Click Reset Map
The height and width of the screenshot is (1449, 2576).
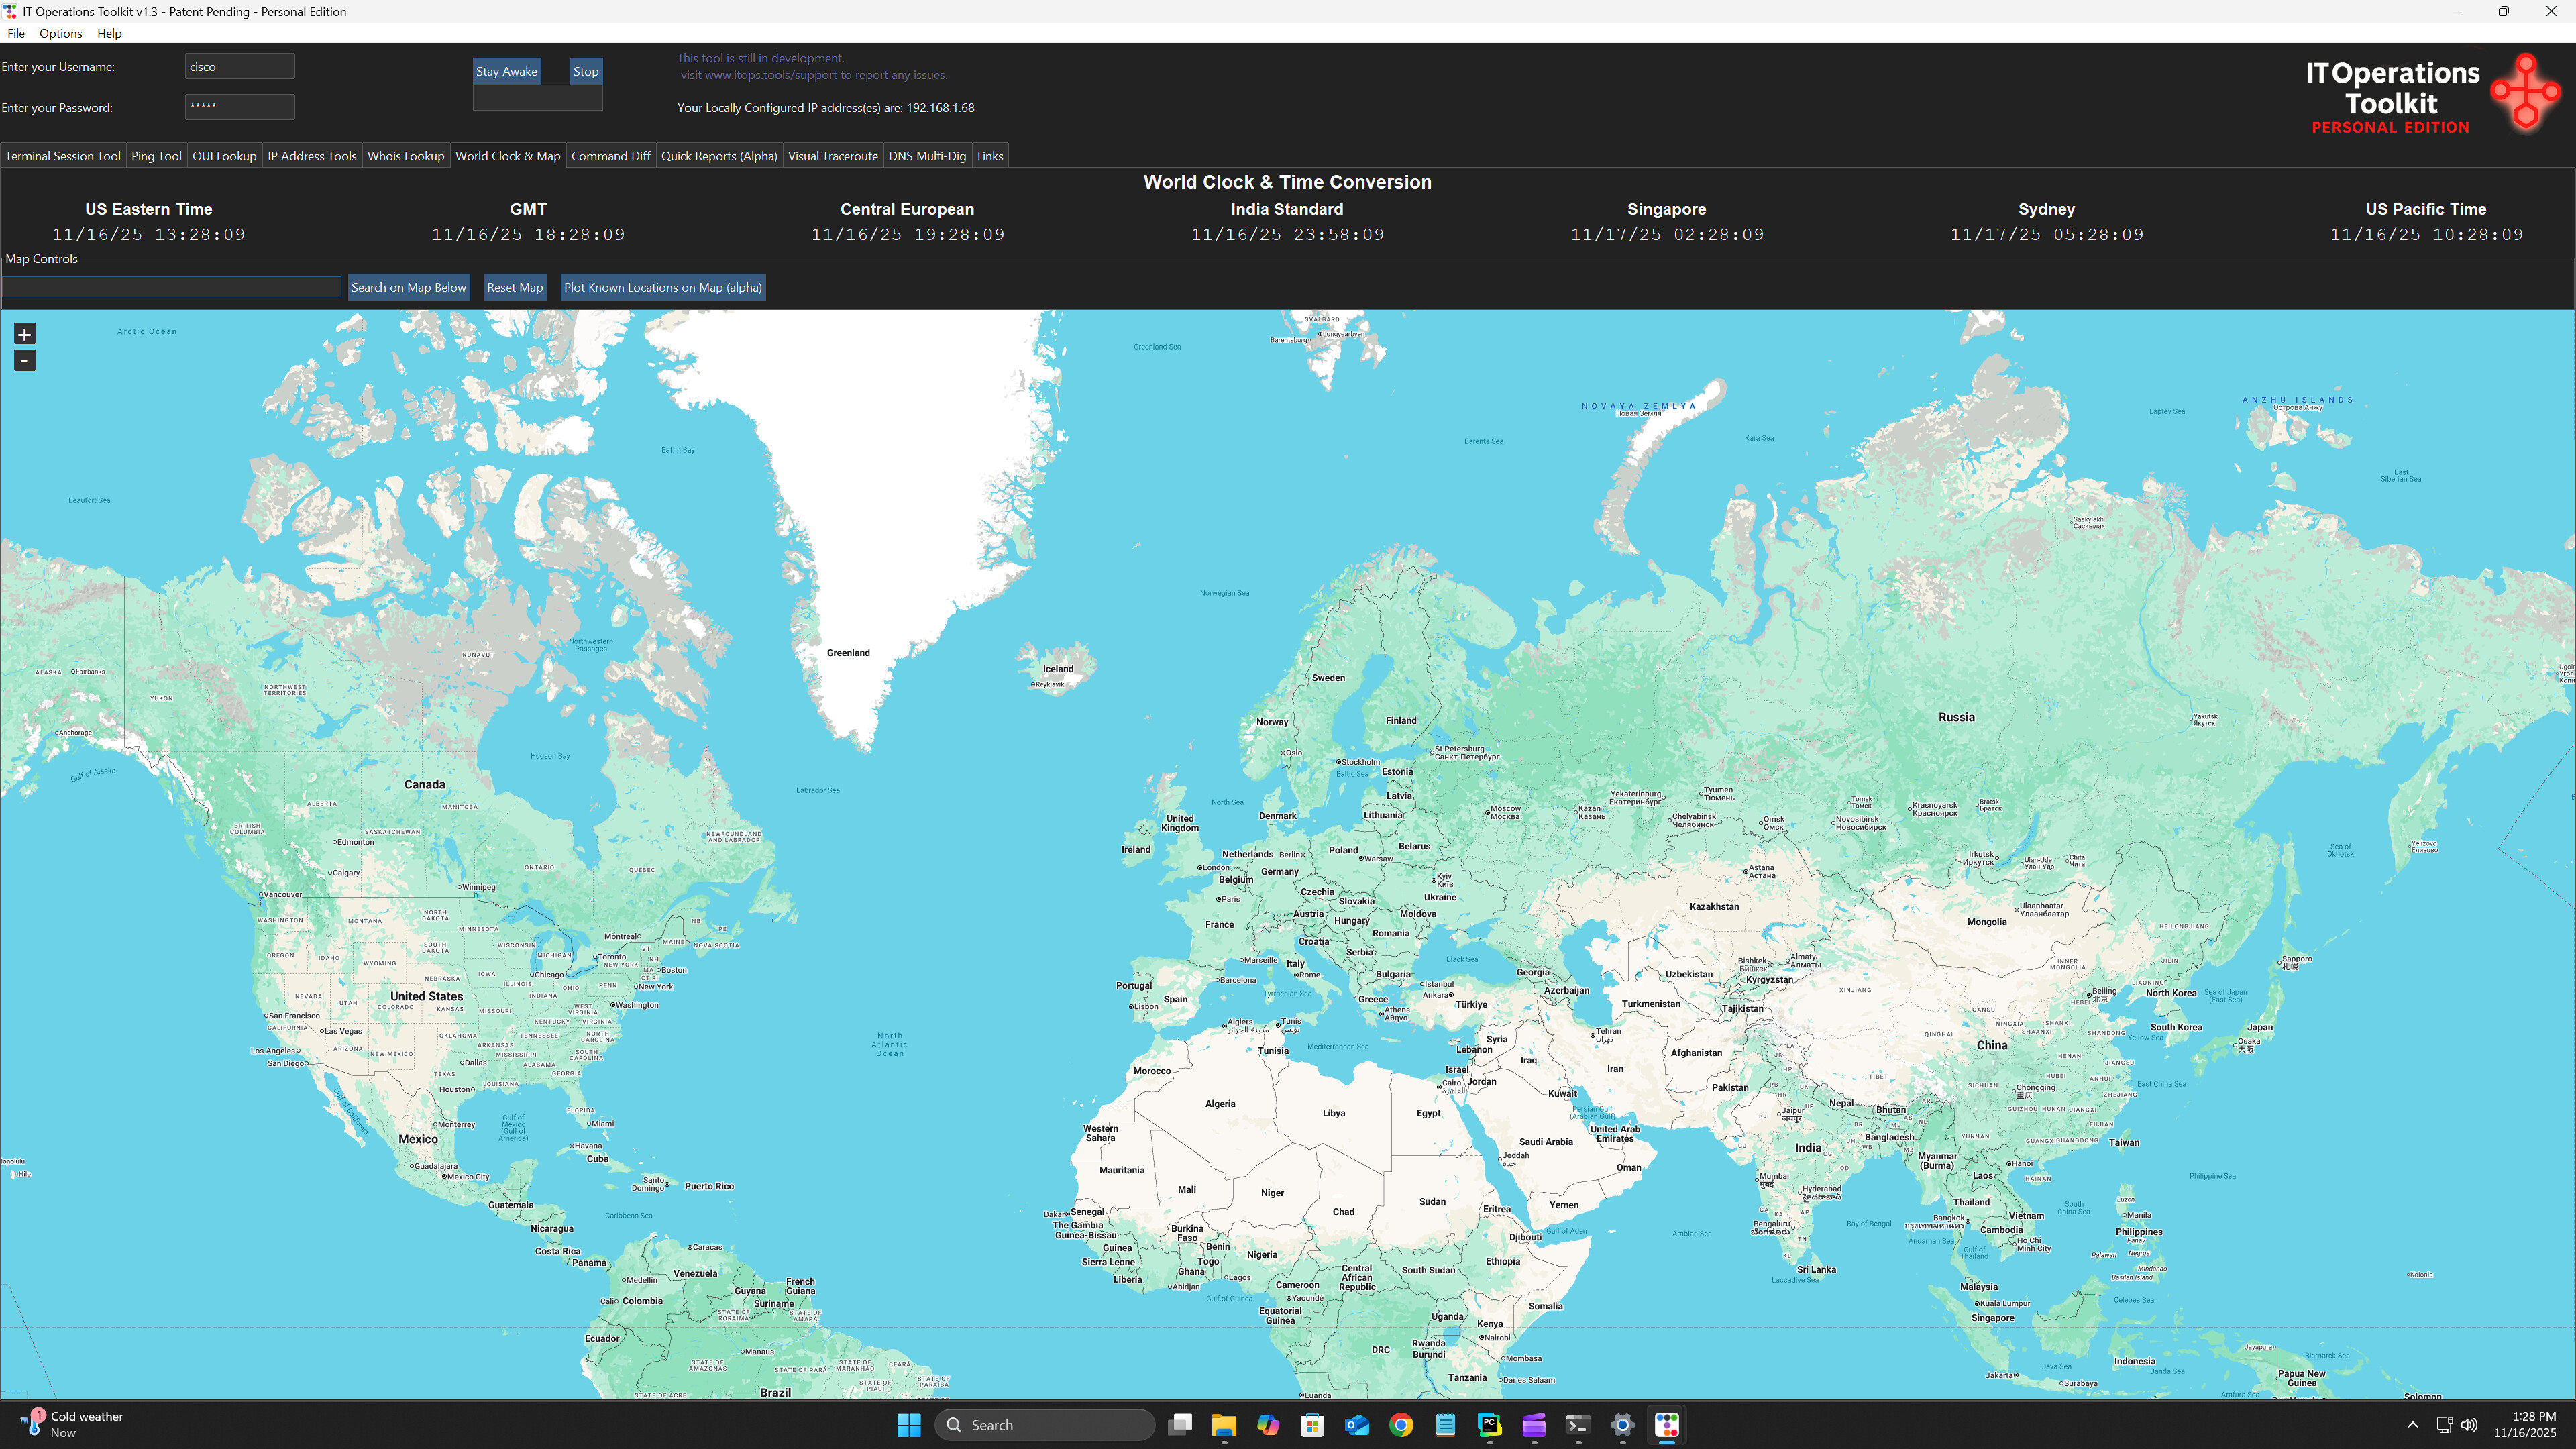click(514, 287)
